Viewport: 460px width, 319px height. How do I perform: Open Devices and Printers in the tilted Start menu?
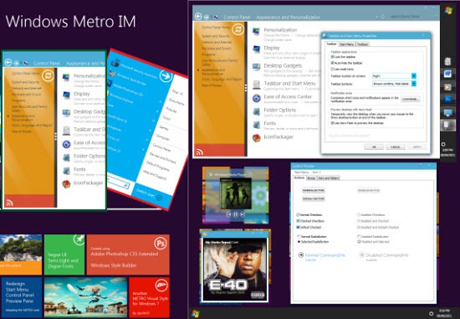[162, 158]
